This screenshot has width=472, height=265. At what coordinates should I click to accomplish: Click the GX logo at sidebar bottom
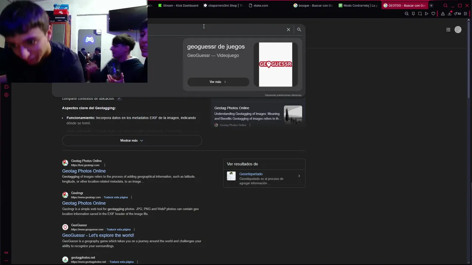[x=6, y=252]
